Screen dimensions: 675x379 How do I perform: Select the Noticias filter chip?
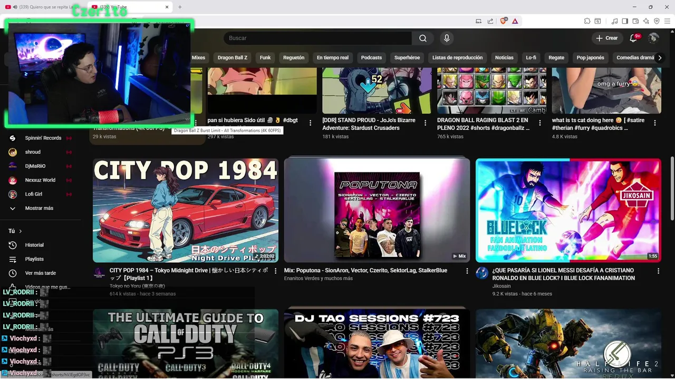[504, 58]
